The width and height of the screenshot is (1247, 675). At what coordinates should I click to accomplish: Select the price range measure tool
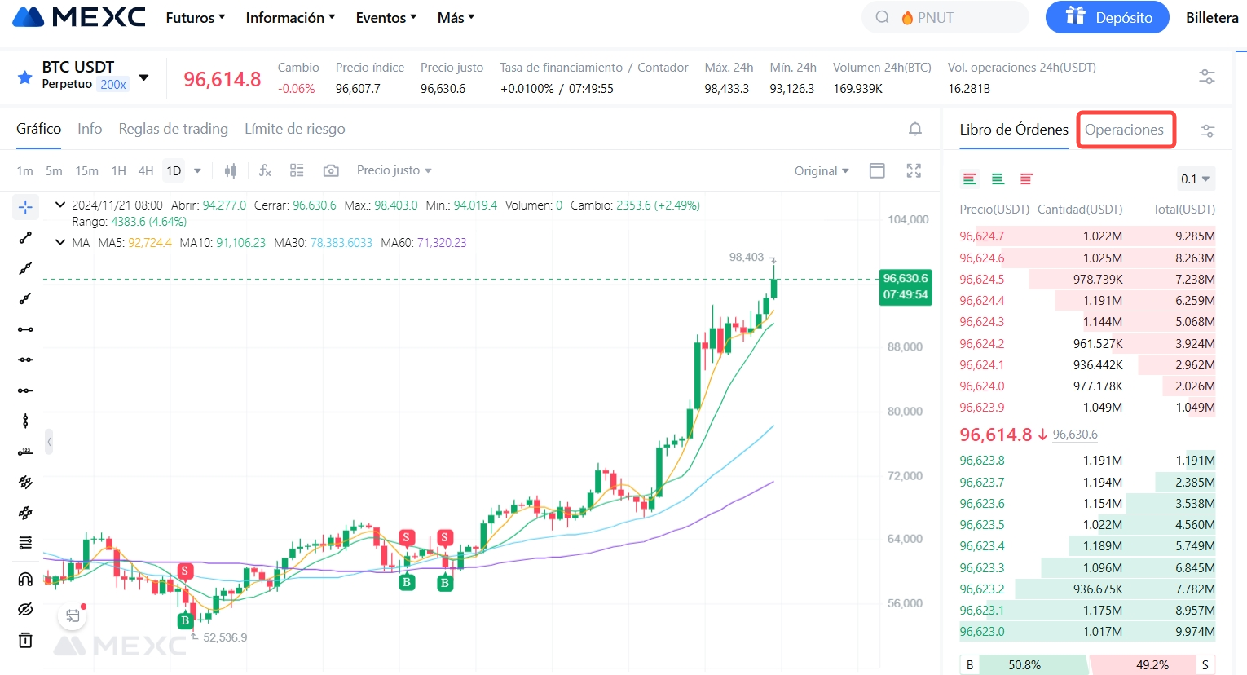[25, 452]
